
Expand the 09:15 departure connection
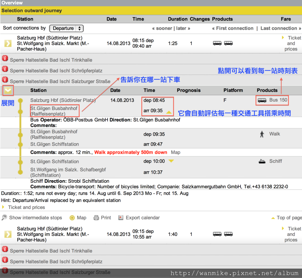click(x=8, y=234)
